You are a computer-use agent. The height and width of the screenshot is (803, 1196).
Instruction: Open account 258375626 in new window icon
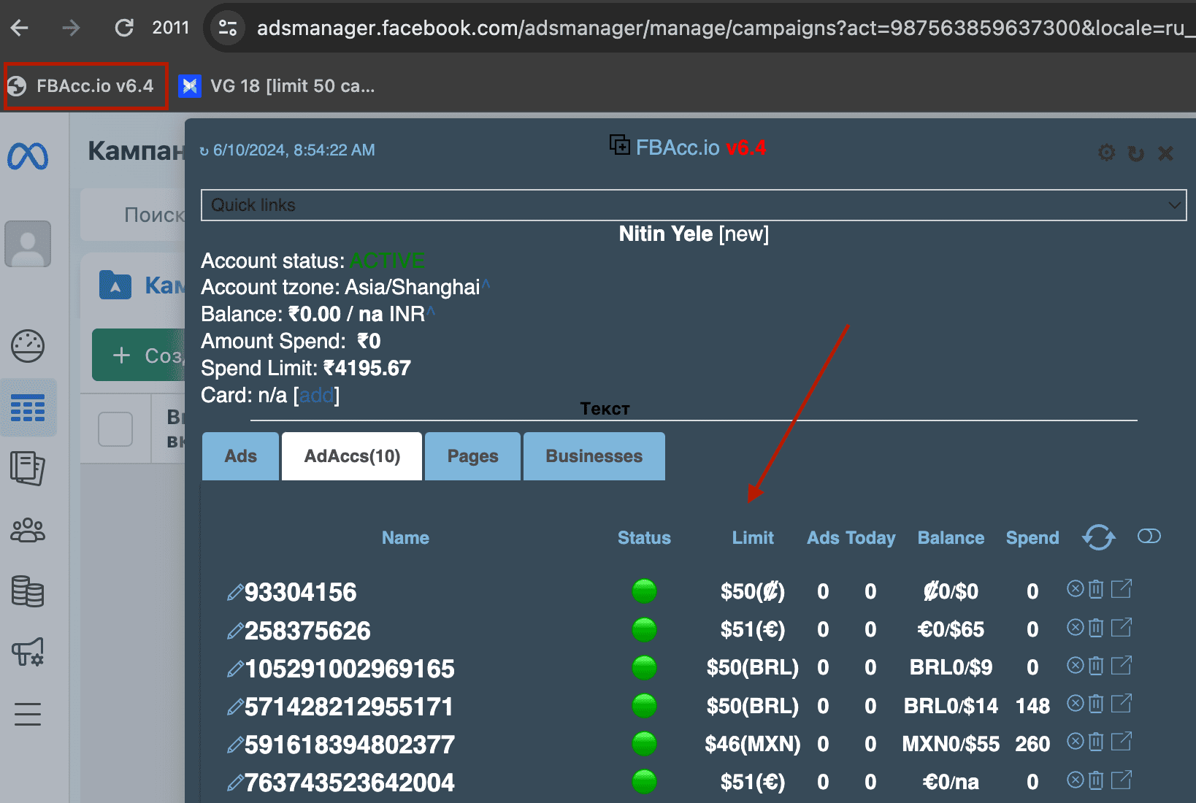(1122, 627)
